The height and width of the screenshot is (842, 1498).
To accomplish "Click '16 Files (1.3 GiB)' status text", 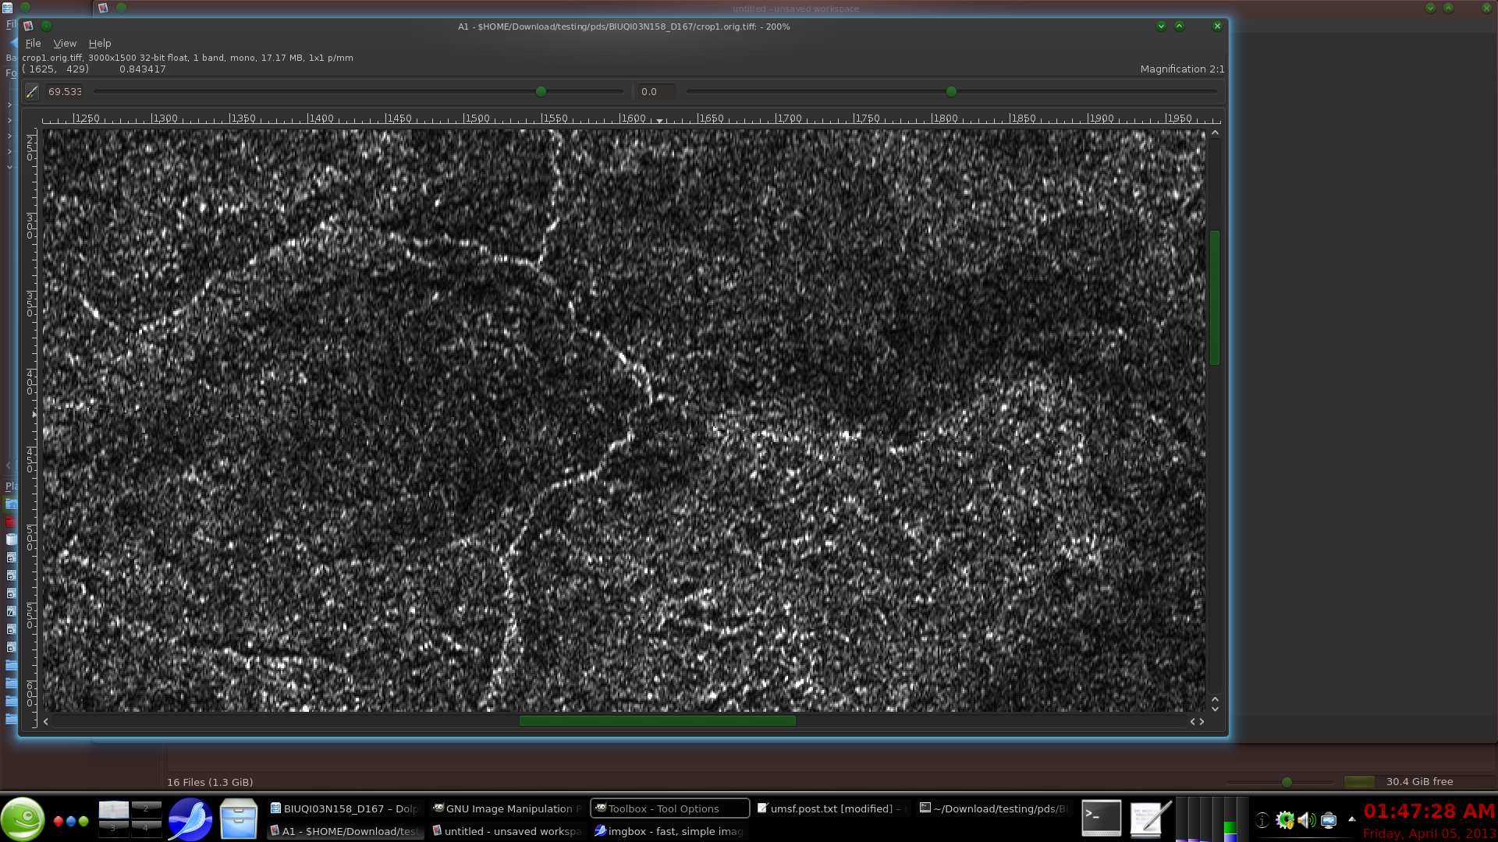I will pos(210,782).
